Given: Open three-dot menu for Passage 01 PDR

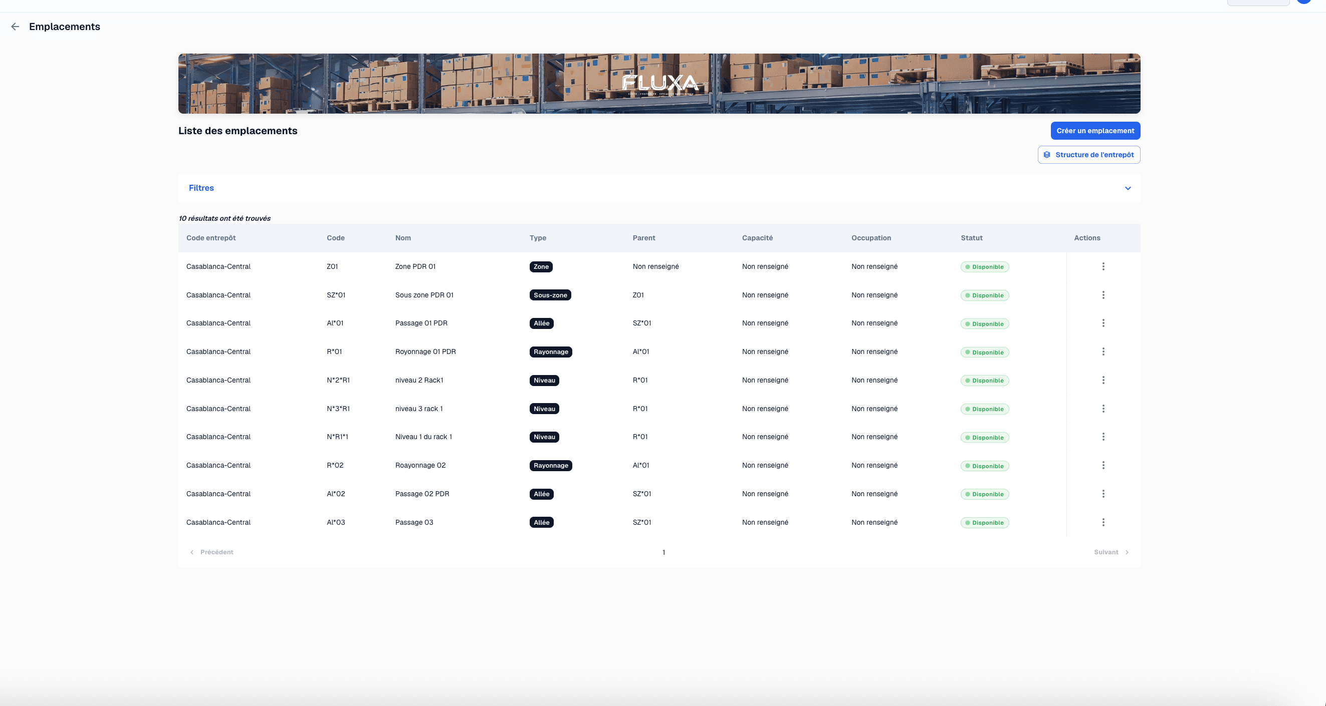Looking at the screenshot, I should point(1103,323).
